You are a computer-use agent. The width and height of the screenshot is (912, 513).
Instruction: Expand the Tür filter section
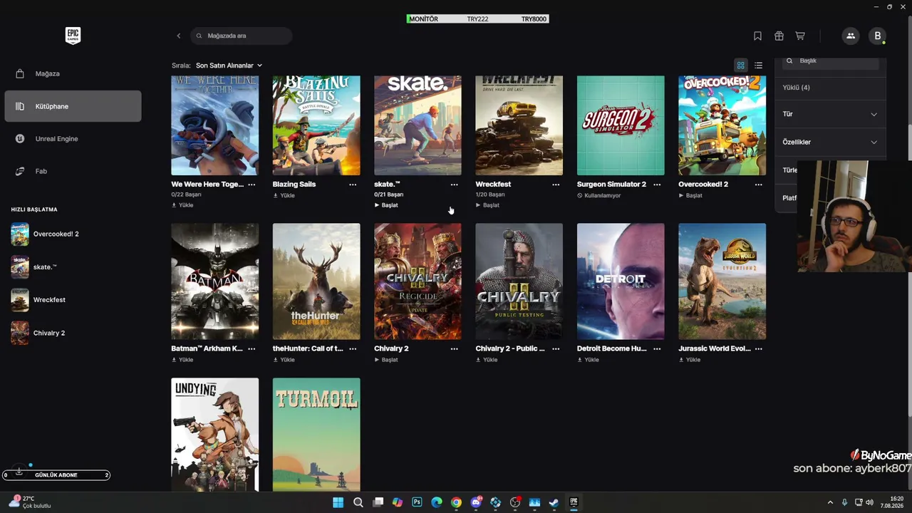pos(830,114)
